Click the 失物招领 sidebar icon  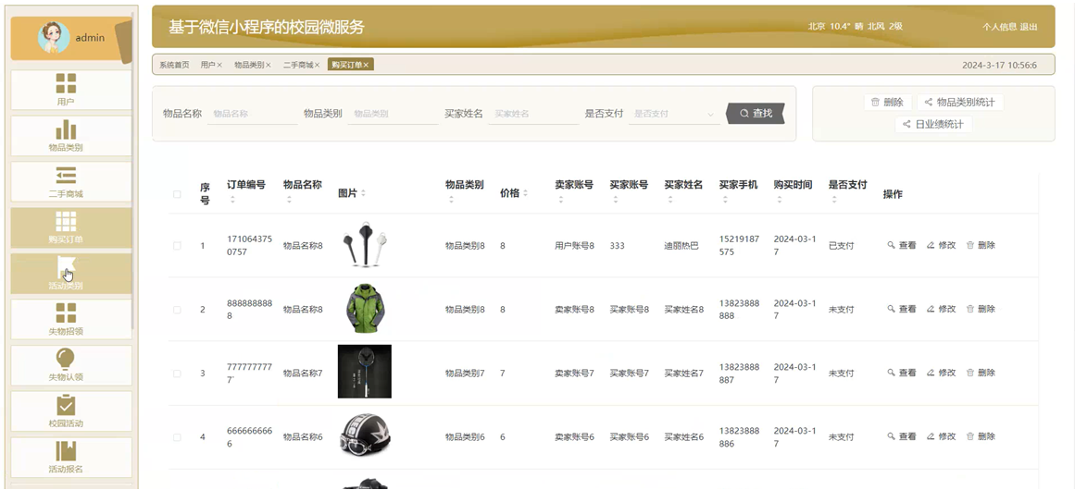click(x=66, y=312)
